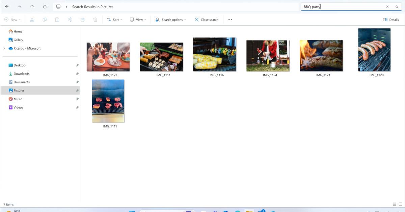Viewport: 405px width, 212px height.
Task: Open Search options menu
Action: coord(171,20)
